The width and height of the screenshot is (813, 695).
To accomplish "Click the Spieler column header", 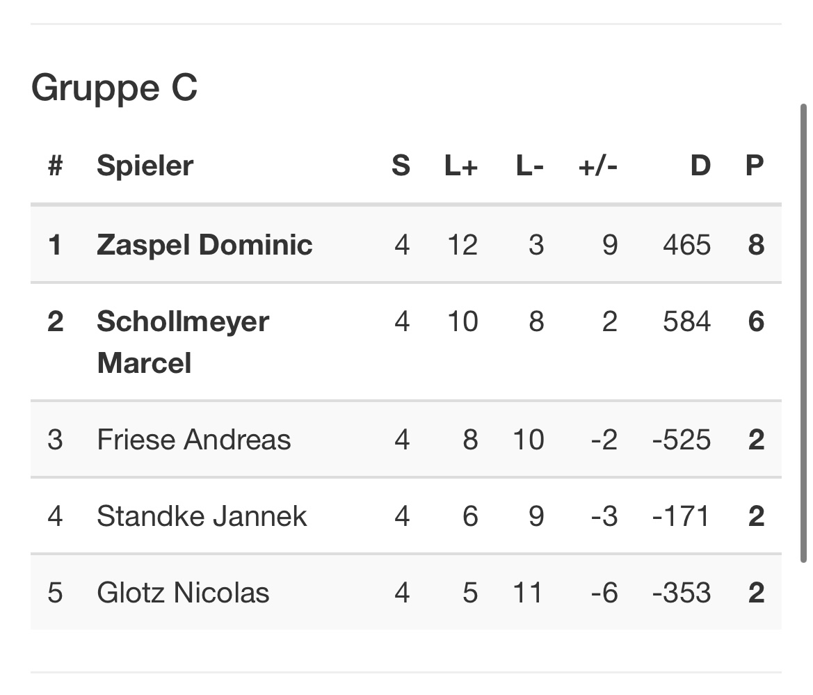I will coord(145,166).
